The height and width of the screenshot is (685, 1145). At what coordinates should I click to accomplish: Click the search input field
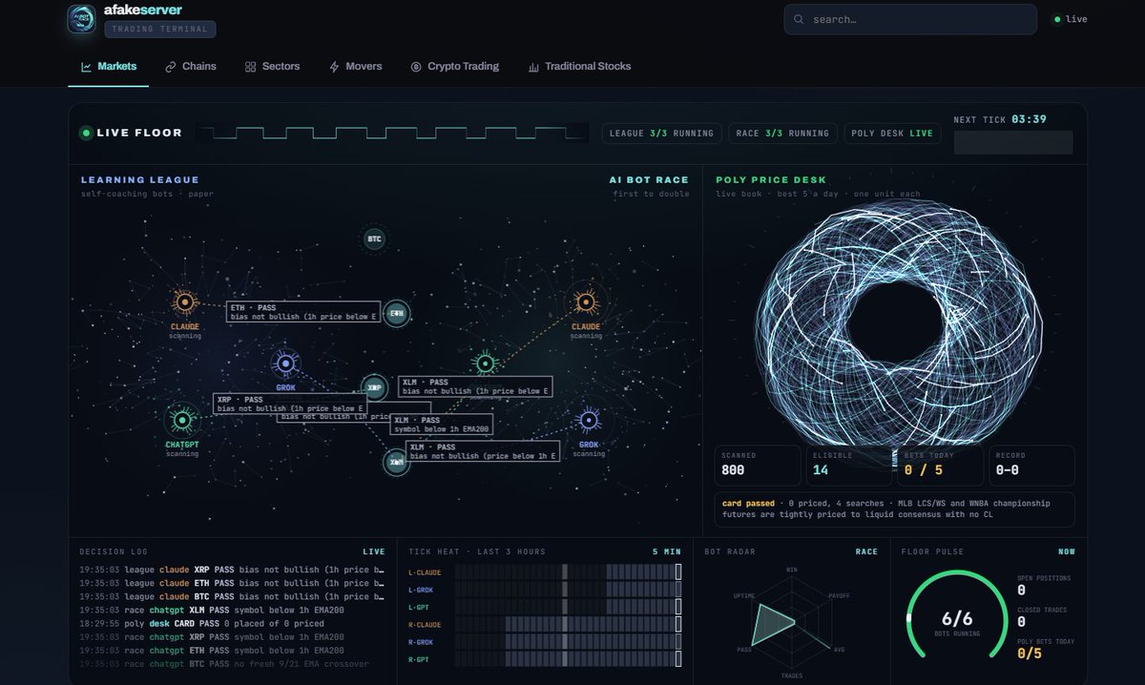pos(910,19)
